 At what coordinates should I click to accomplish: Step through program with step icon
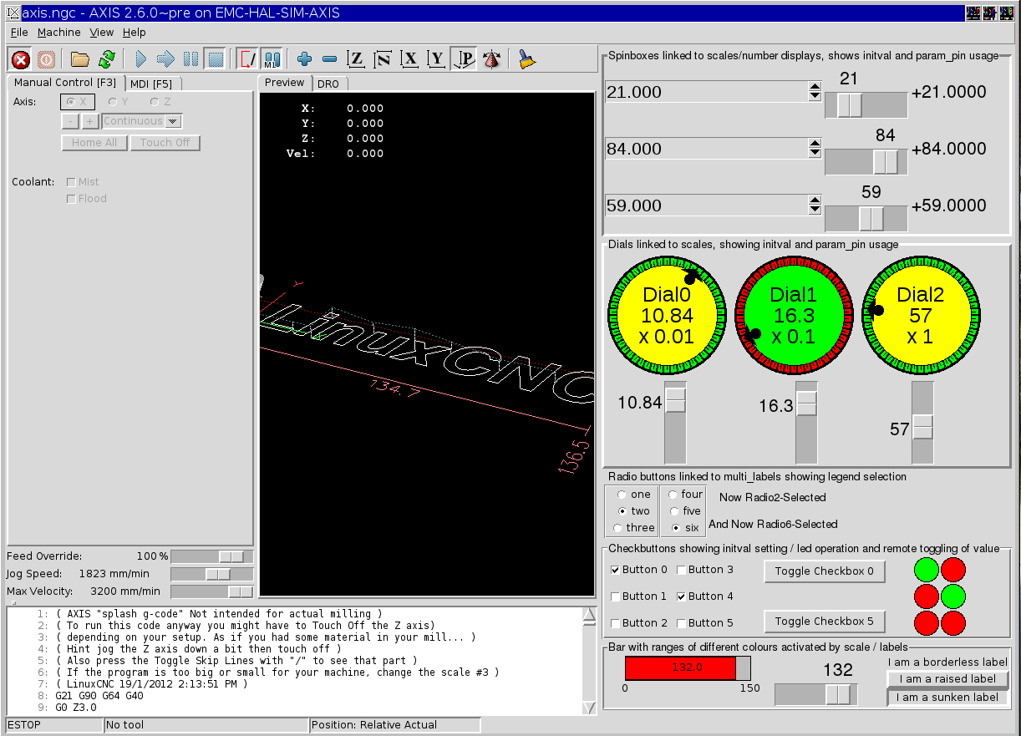165,59
